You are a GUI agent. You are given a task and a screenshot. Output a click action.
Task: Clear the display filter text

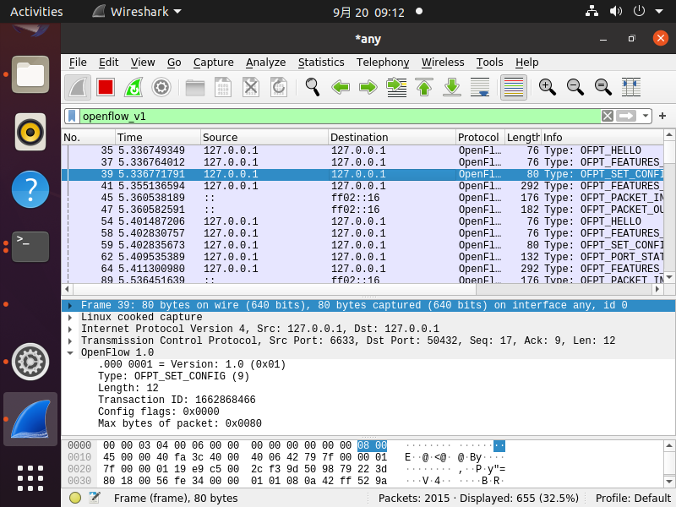coord(608,116)
